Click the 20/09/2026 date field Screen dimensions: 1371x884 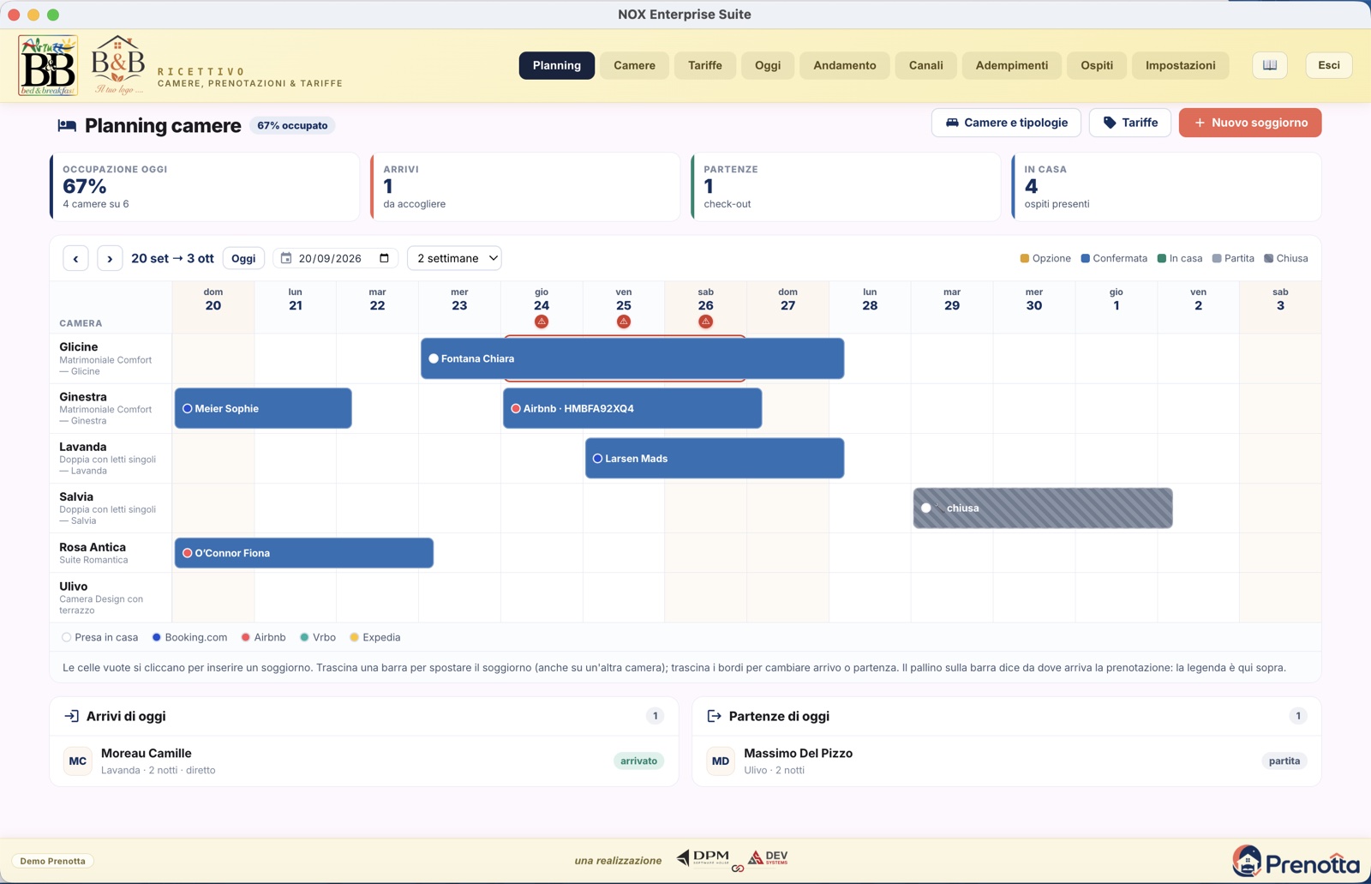[336, 258]
